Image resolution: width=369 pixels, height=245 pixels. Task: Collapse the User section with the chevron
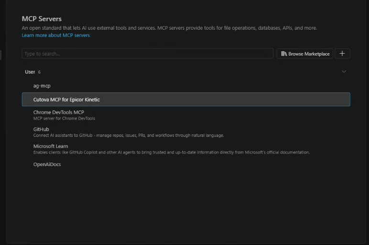click(344, 72)
